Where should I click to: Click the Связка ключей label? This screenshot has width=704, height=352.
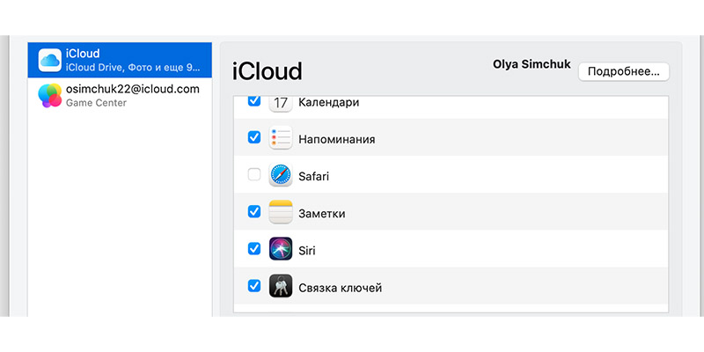pyautogui.click(x=341, y=288)
